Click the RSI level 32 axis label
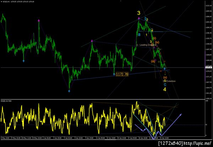Viewport: 213px width, 147px height. click(x=206, y=125)
